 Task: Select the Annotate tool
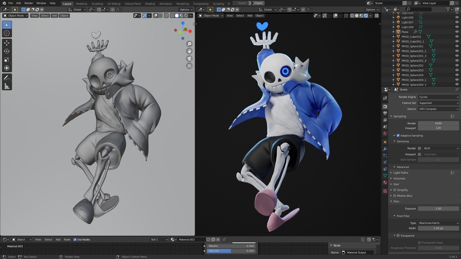tap(7, 78)
